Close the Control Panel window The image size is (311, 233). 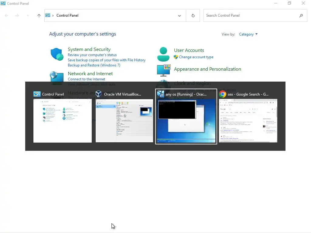(303, 3)
